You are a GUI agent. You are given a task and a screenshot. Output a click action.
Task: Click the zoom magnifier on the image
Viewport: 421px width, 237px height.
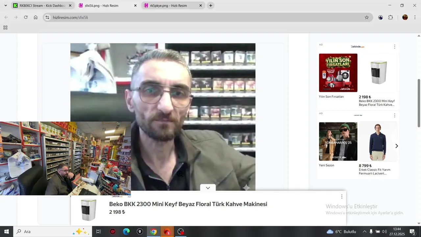pyautogui.click(x=180, y=174)
